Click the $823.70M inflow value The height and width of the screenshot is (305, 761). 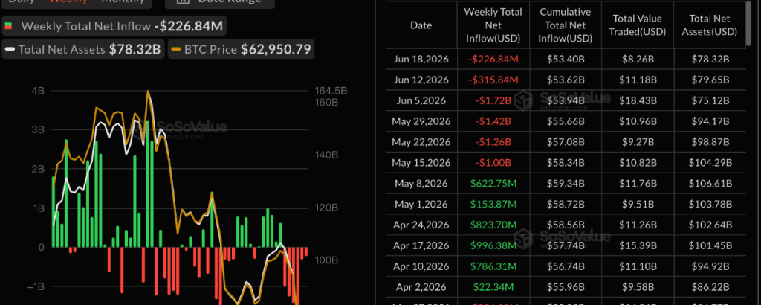[493, 225]
